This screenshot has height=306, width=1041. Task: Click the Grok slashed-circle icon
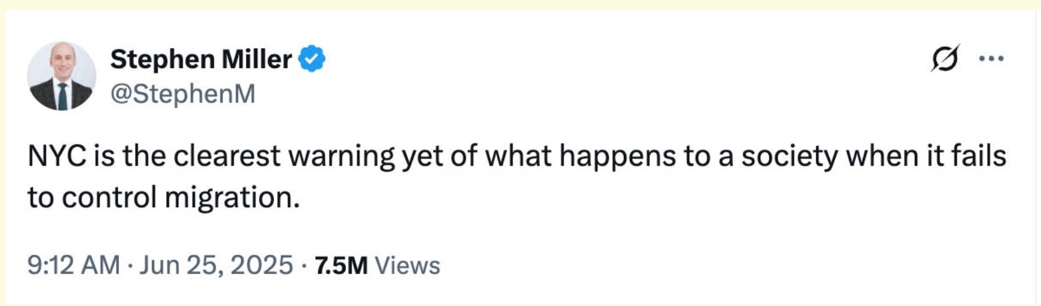pos(944,58)
